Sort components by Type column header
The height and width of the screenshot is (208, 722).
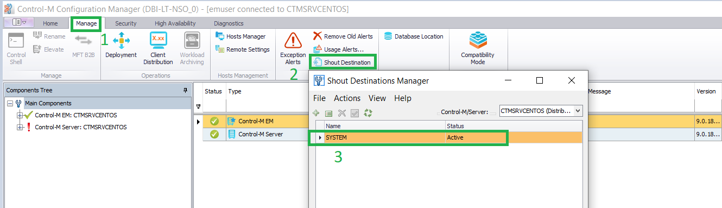pos(267,91)
